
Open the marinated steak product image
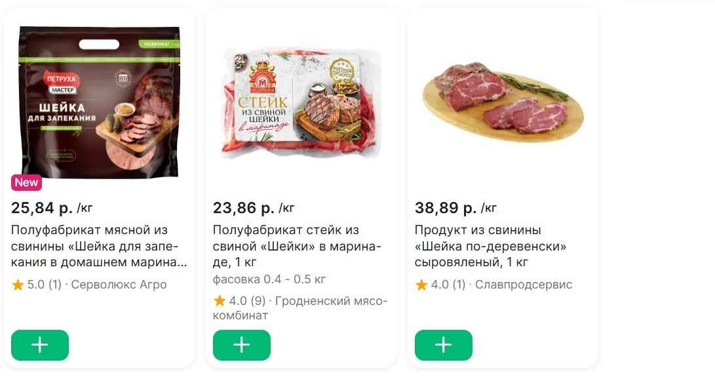(x=301, y=103)
